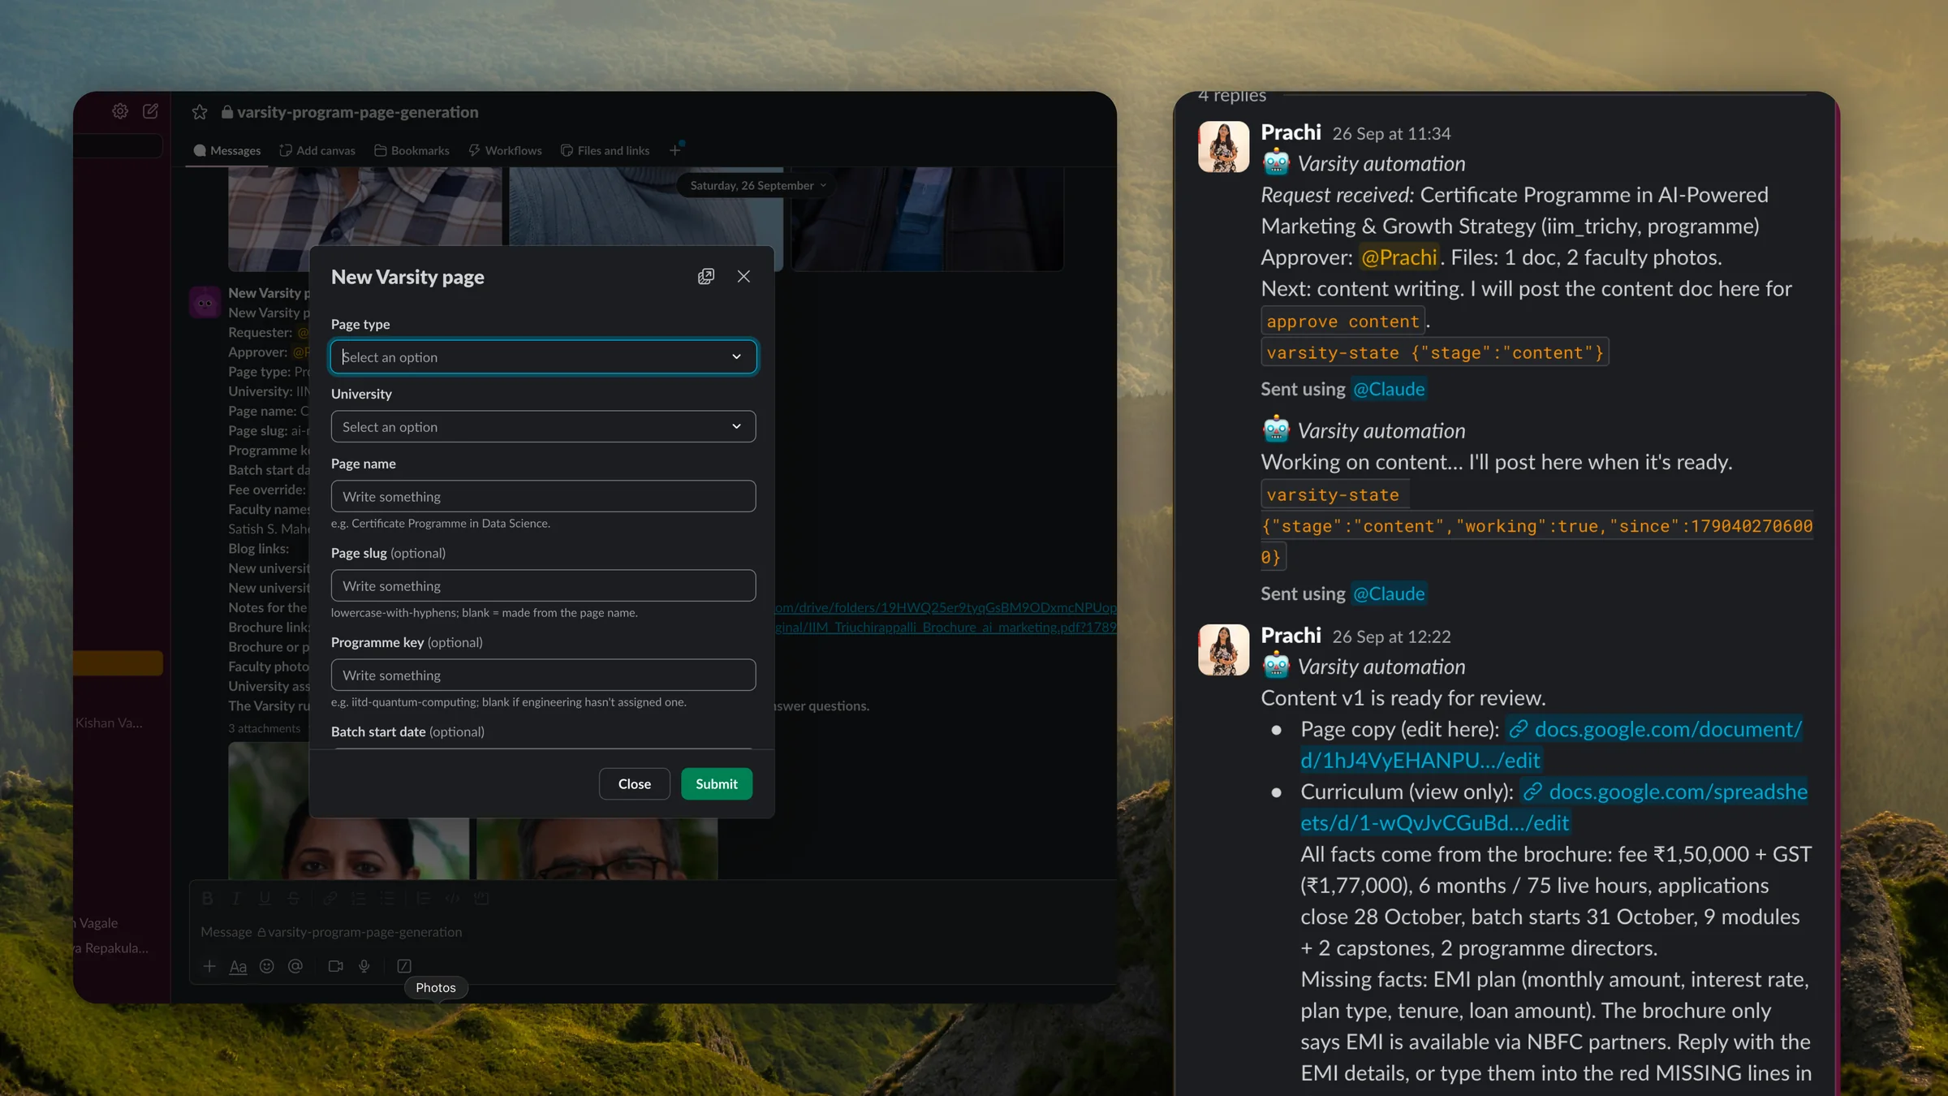This screenshot has height=1096, width=1948.
Task: Click the plus icon to add a channel tab
Action: point(675,150)
